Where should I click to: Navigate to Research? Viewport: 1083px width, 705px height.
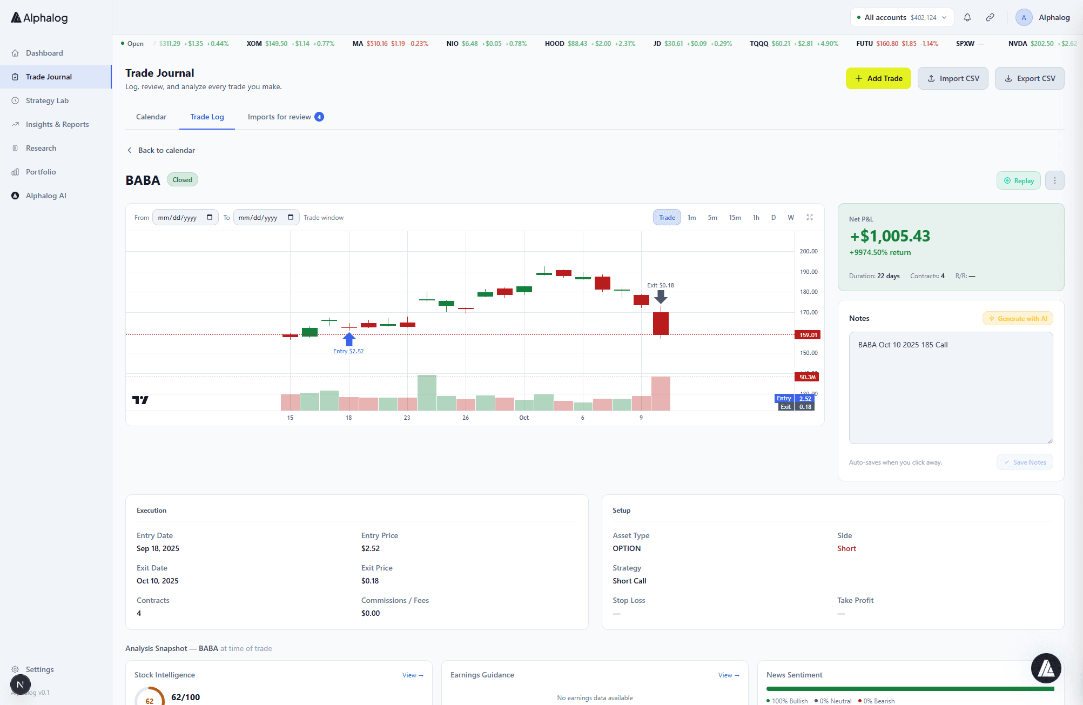tap(56, 148)
